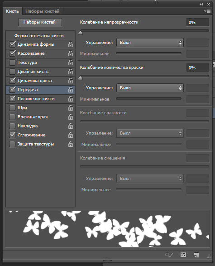The image size is (215, 266).
Task: Click the Наборы кистей button
Action: click(40, 22)
